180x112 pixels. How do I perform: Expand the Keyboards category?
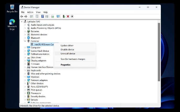25,70
